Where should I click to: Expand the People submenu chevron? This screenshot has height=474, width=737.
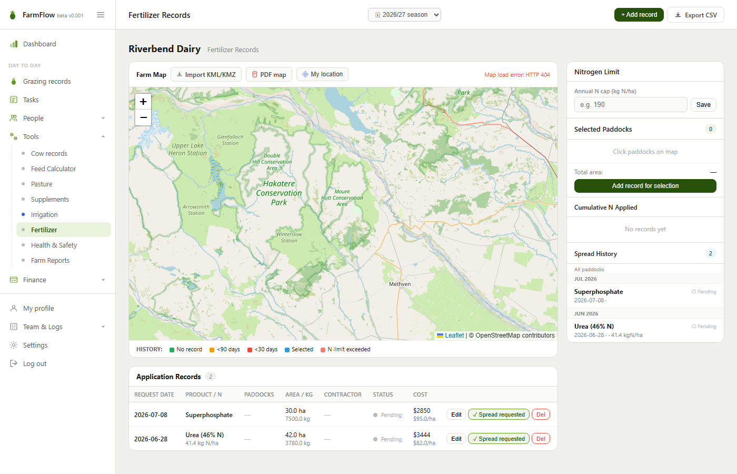[103, 118]
